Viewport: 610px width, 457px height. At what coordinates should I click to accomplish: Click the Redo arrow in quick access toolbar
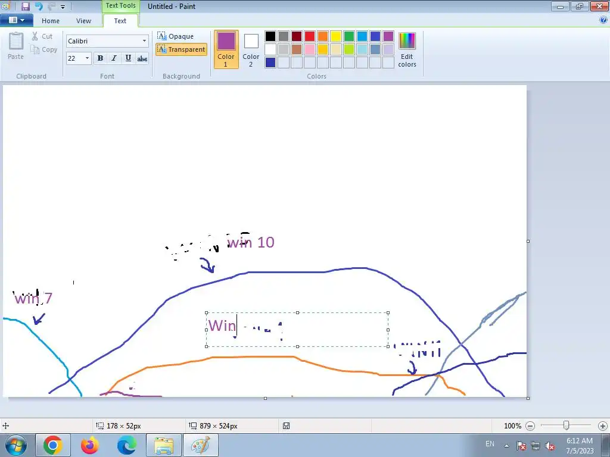[51, 6]
